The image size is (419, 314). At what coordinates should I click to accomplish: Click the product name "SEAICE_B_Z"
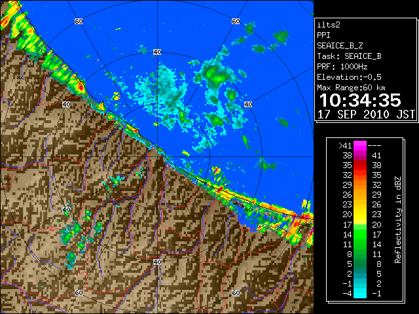(340, 46)
